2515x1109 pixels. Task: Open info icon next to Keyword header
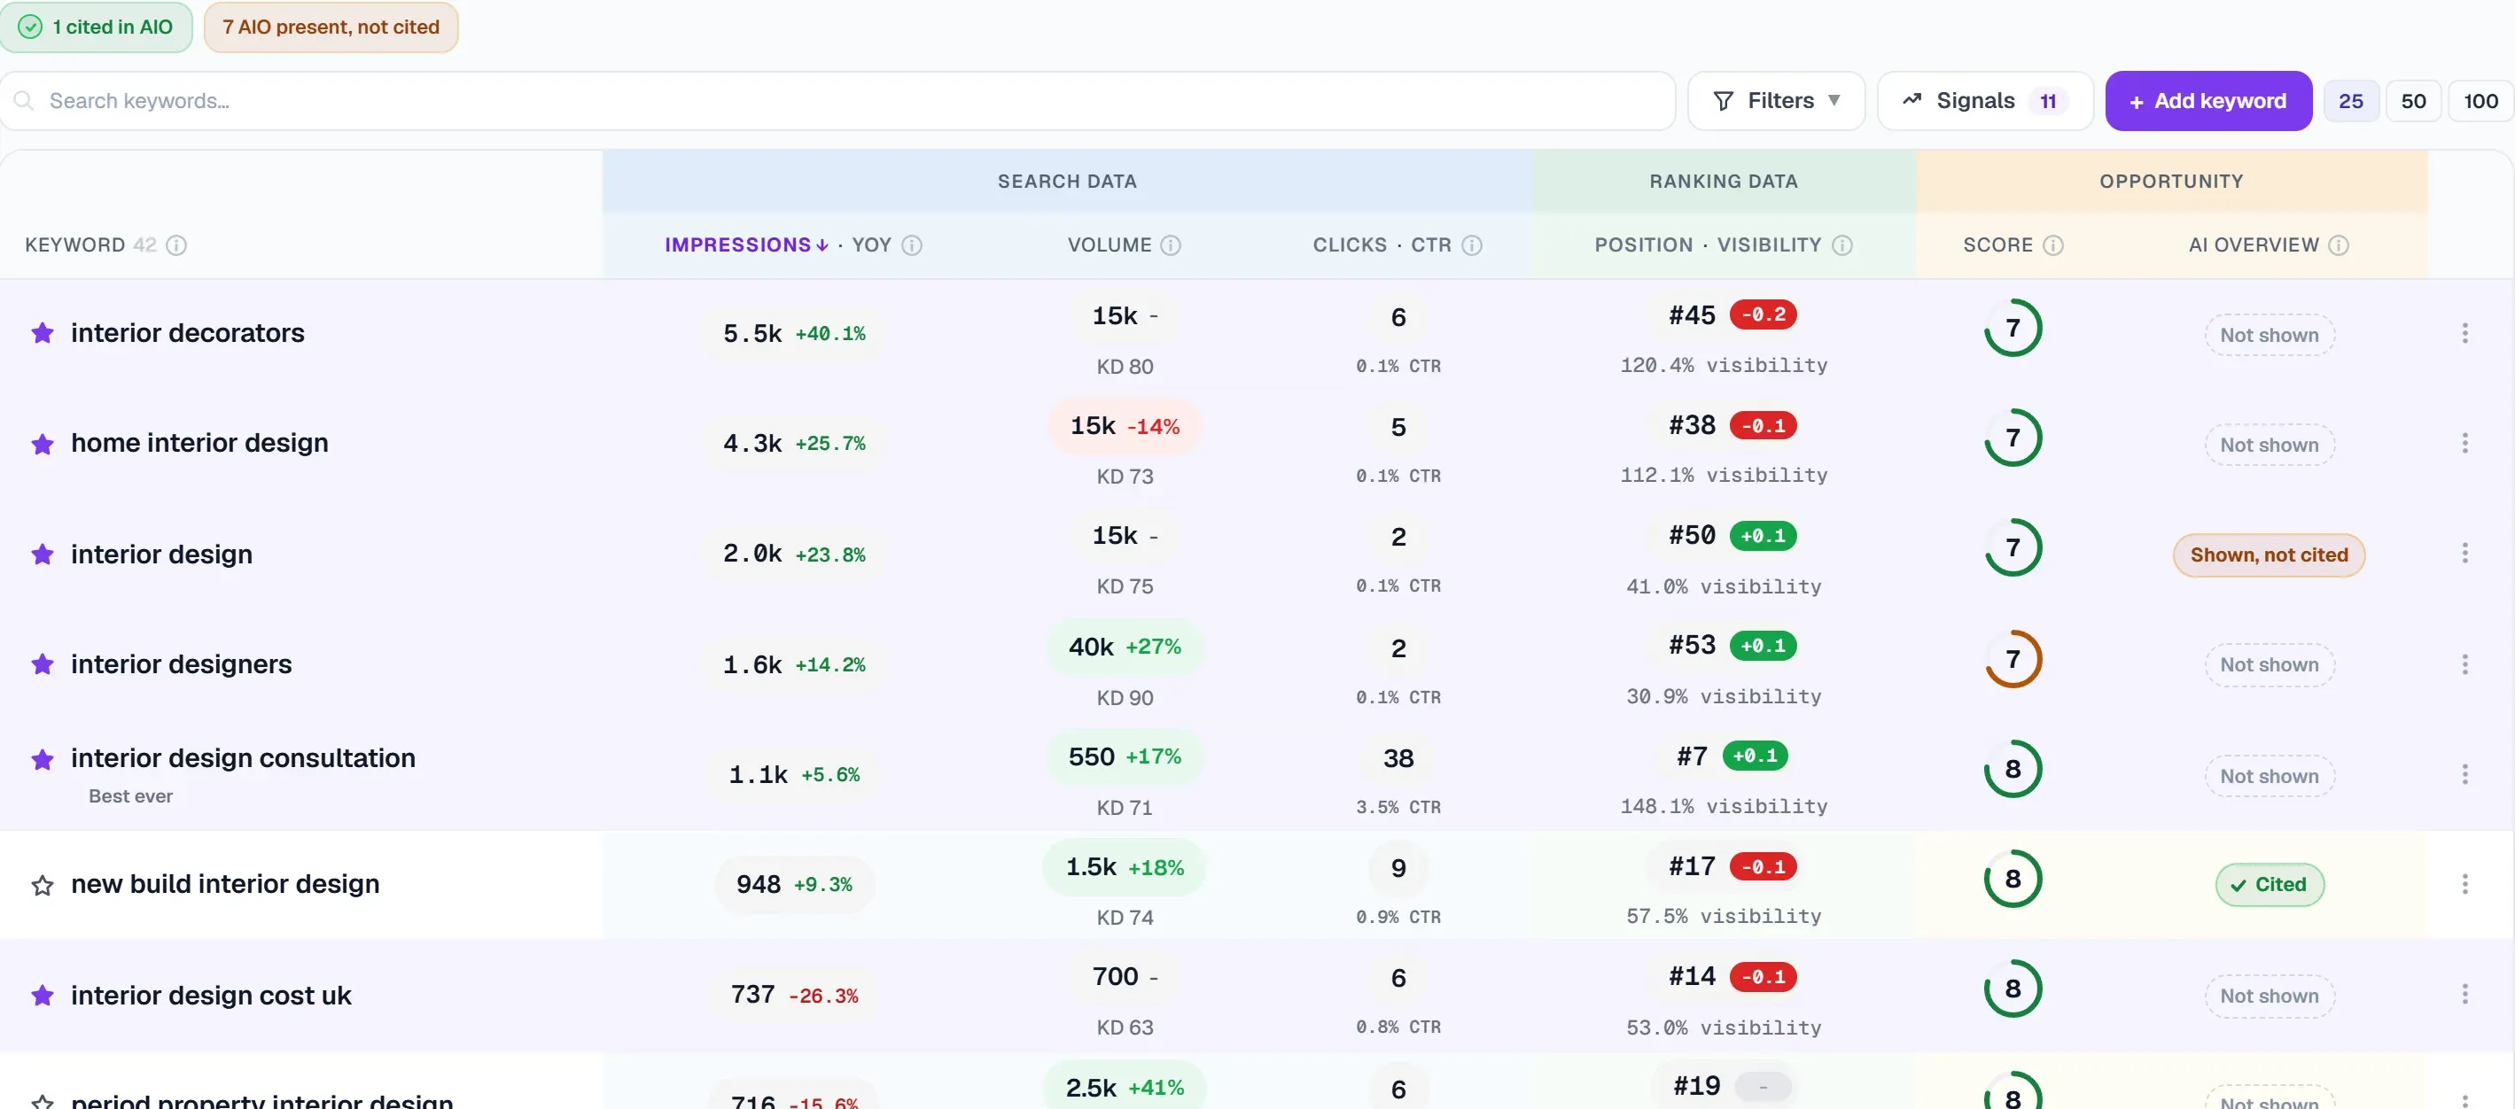tap(176, 245)
